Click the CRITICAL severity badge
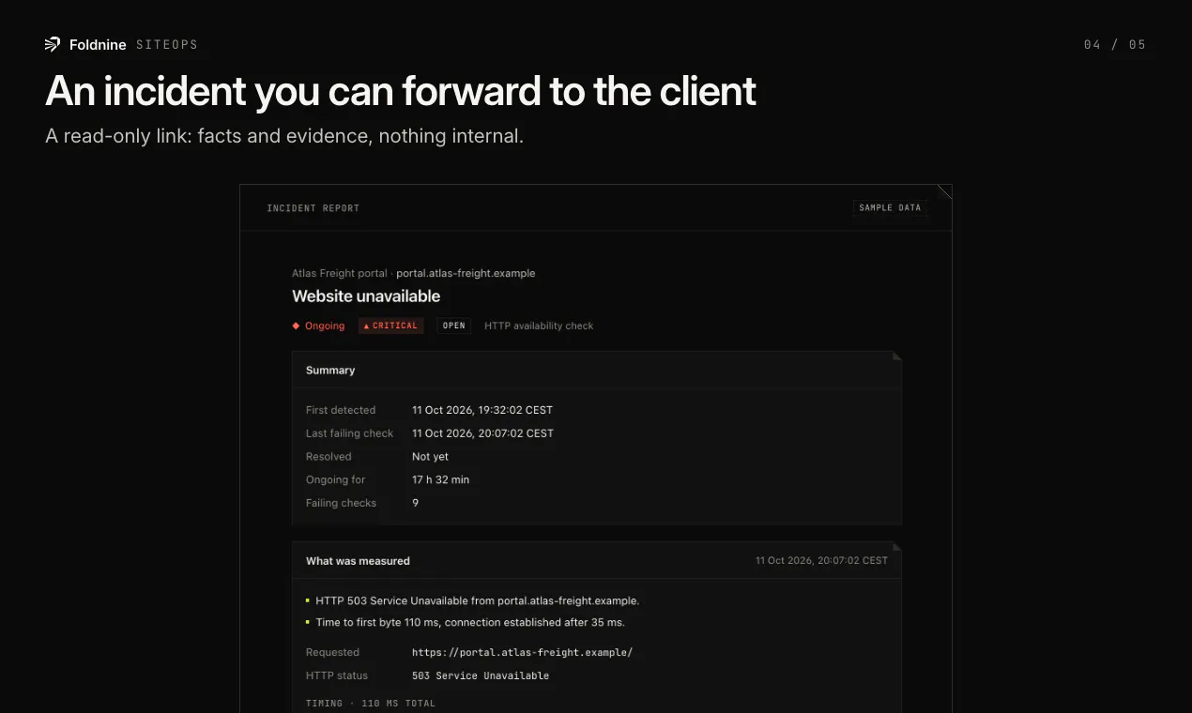Image resolution: width=1192 pixels, height=713 pixels. [x=391, y=326]
